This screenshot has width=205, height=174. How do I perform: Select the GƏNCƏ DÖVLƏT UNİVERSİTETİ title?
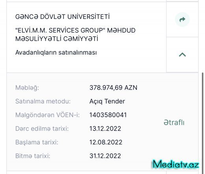[62, 17]
